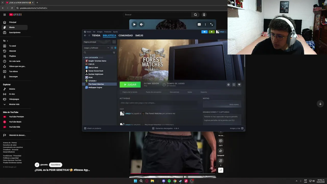Click Añadir un producto in Steam
Viewport: 327px width, 184px height.
pyautogui.click(x=92, y=128)
